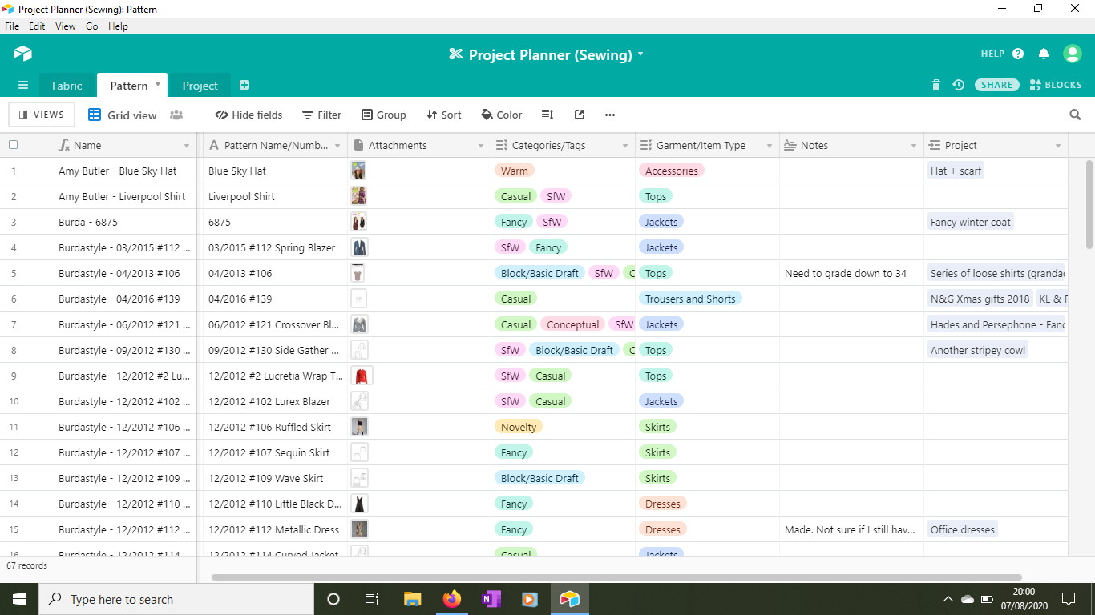Open the Name column dropdown arrow
1095x615 pixels.
pos(187,146)
